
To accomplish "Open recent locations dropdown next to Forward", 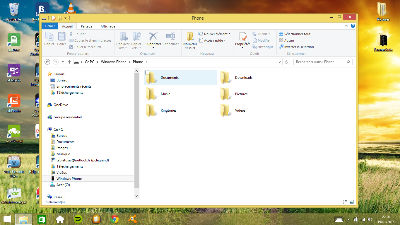I will click(63, 62).
